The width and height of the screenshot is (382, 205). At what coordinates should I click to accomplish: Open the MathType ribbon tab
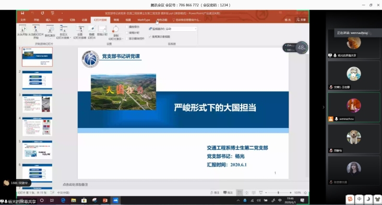[144, 20]
